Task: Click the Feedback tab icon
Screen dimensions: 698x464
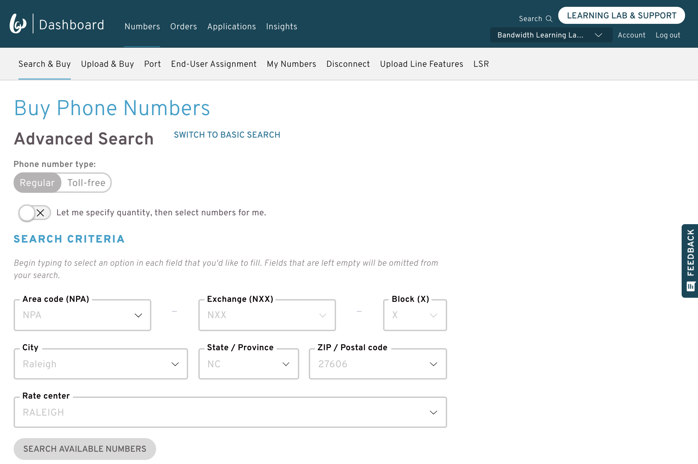Action: (x=691, y=286)
